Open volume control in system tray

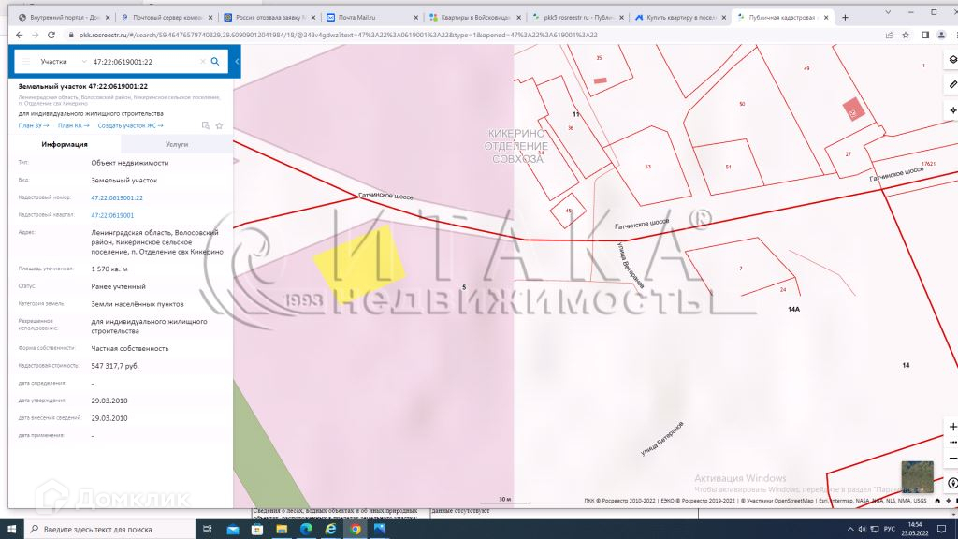click(862, 530)
